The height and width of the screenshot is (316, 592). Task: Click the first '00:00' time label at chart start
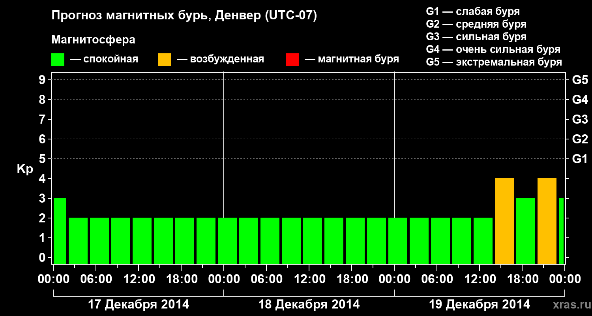(x=54, y=279)
